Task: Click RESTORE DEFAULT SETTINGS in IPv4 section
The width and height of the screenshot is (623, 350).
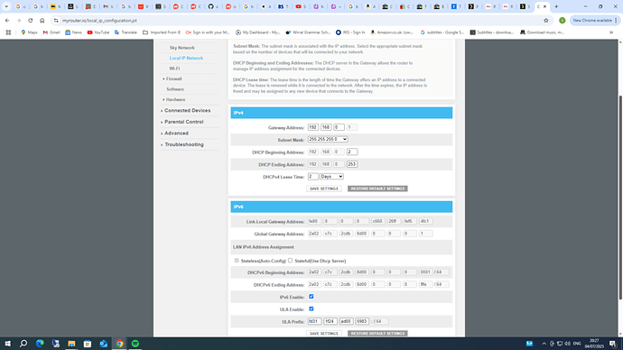Action: click(x=377, y=189)
